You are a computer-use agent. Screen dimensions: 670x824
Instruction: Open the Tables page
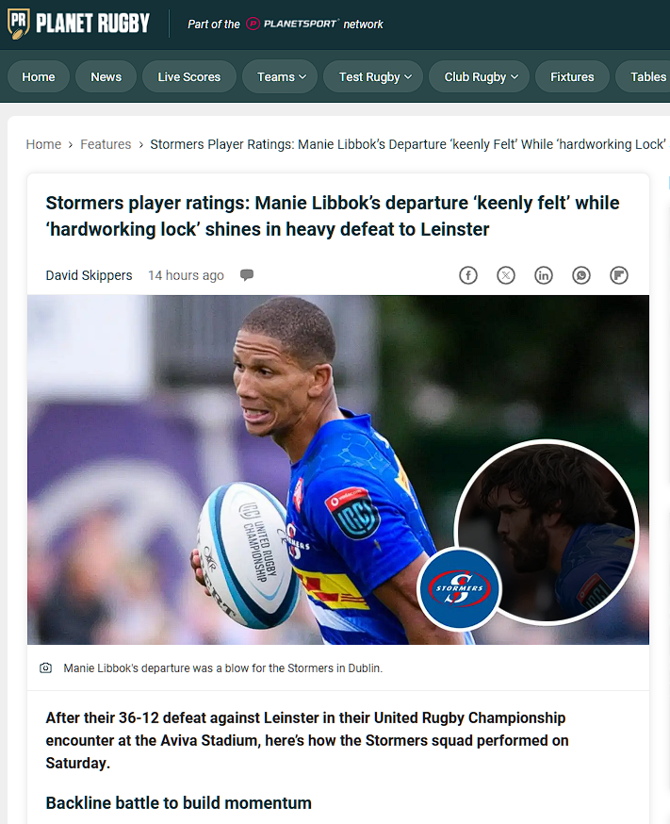[x=645, y=76]
